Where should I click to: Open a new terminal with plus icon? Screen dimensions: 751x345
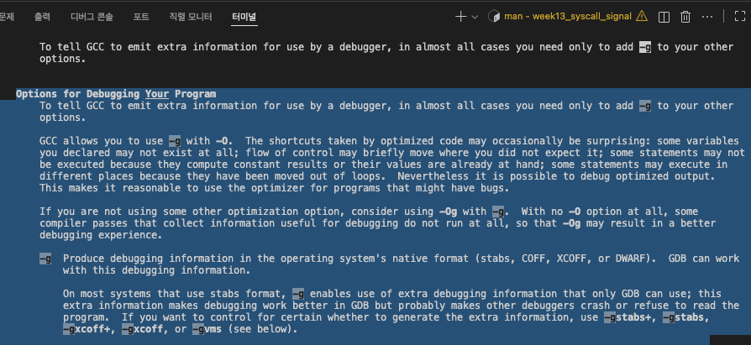click(460, 17)
